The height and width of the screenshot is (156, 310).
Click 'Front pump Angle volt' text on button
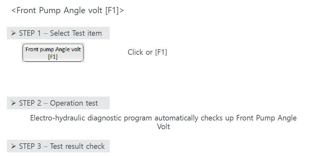click(x=53, y=49)
